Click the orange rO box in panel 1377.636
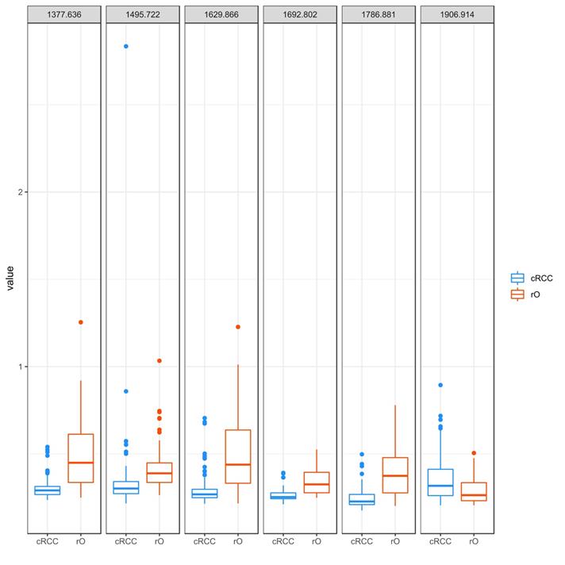 [80, 458]
